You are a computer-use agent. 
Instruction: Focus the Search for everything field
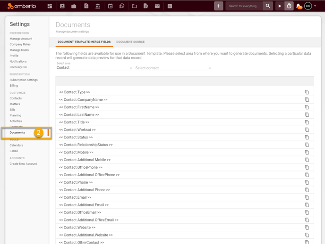tap(244, 6)
